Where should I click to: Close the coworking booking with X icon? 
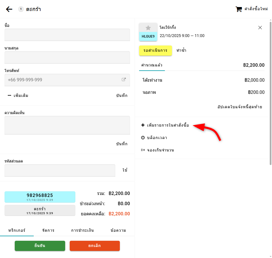click(260, 27)
